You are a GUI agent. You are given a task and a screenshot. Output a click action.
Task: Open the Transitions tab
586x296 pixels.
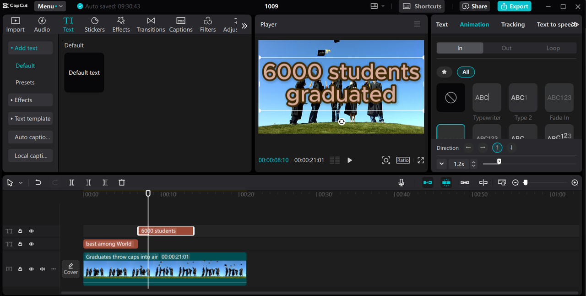151,25
